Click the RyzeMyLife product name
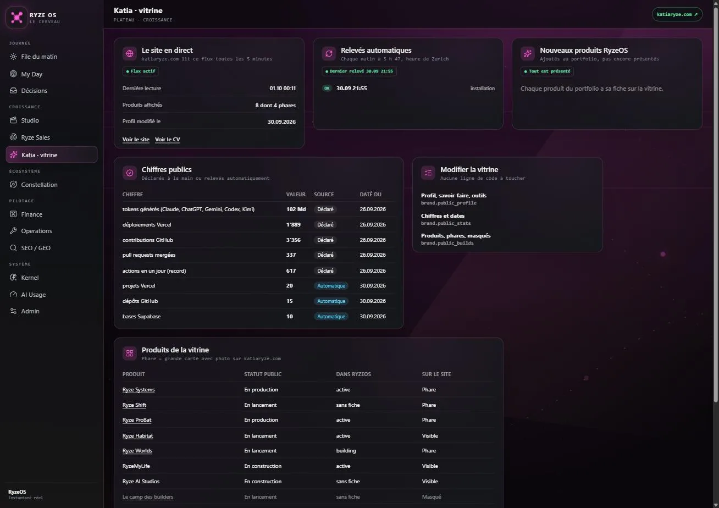 tap(136, 466)
